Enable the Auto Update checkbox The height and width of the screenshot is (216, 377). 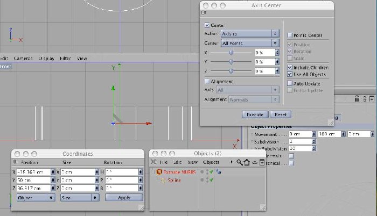tap(290, 83)
